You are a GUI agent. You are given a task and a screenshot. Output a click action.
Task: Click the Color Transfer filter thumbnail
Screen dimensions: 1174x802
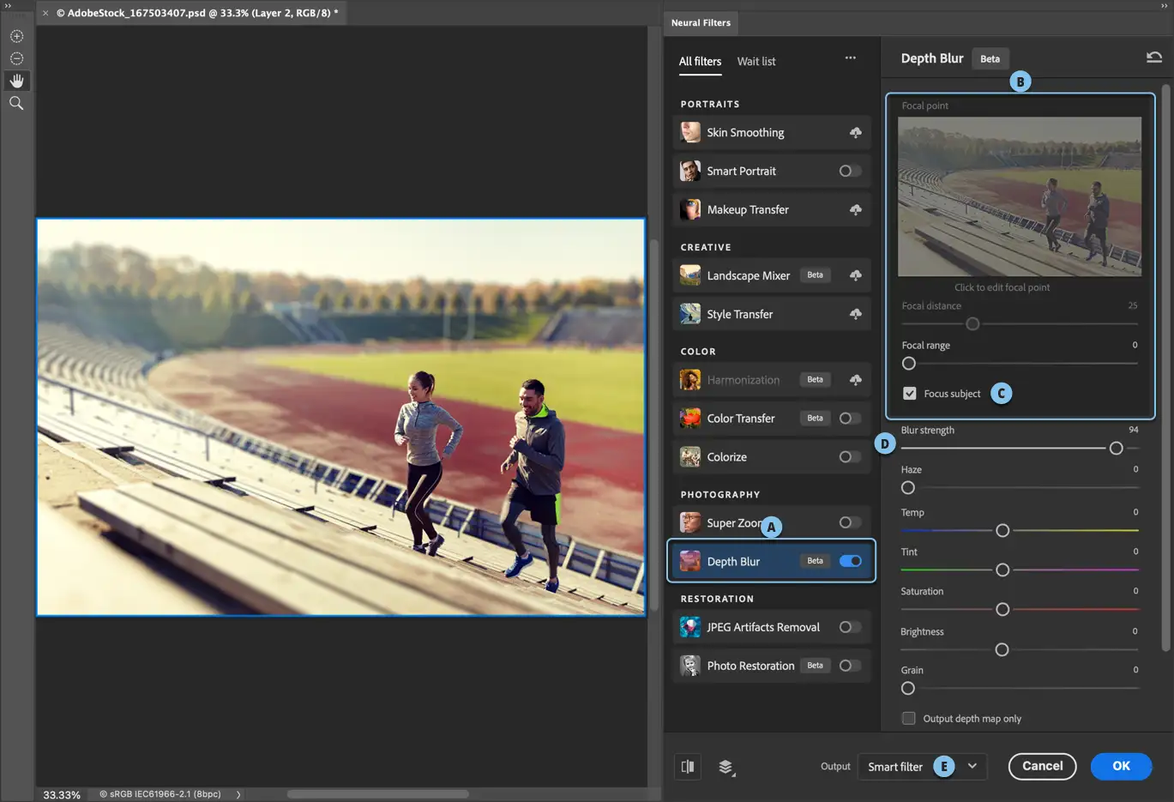click(690, 419)
